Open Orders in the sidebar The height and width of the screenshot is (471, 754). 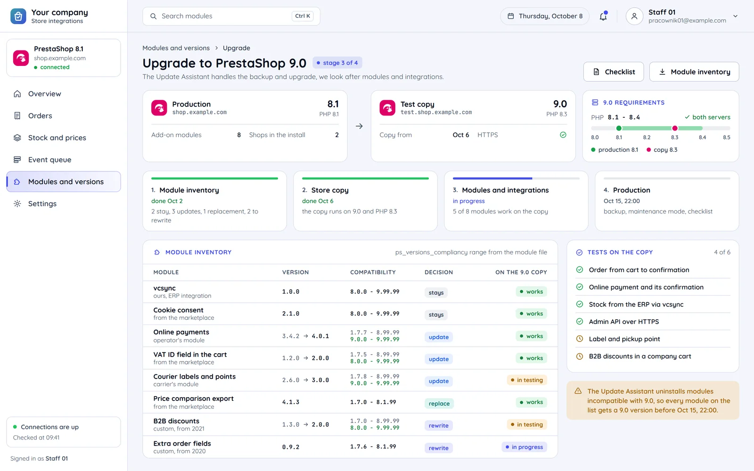click(64, 116)
